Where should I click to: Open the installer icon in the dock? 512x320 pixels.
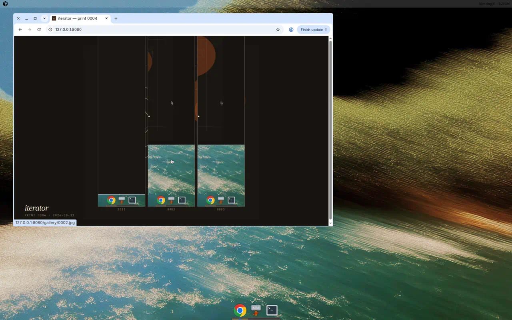click(x=256, y=310)
